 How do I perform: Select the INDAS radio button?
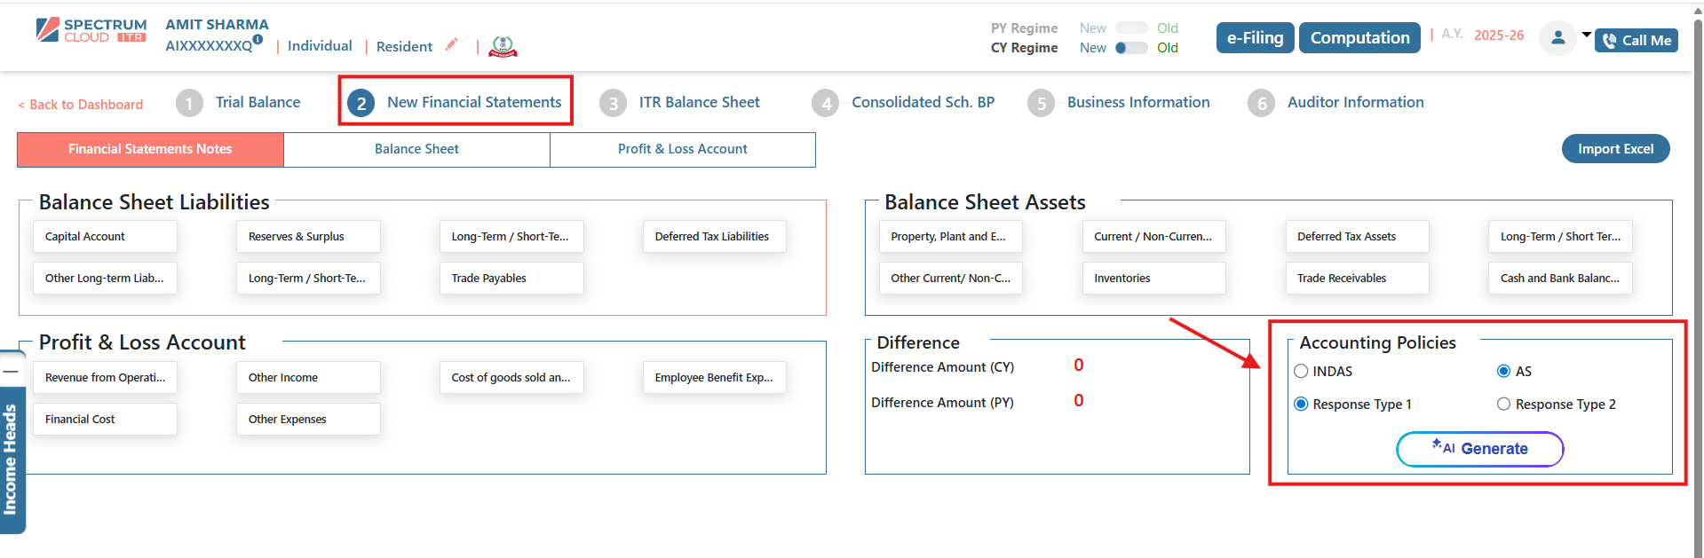[x=1301, y=372]
